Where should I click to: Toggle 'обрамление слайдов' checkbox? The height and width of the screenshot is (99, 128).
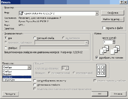coord(35,85)
